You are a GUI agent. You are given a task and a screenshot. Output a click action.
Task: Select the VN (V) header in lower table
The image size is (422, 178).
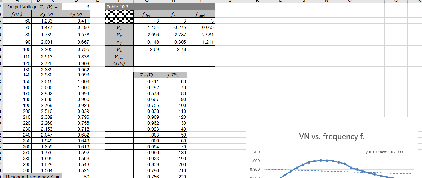(147, 75)
